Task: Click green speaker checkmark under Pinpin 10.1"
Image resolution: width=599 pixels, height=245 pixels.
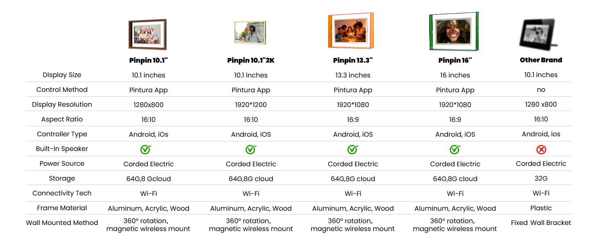Action: [146, 149]
